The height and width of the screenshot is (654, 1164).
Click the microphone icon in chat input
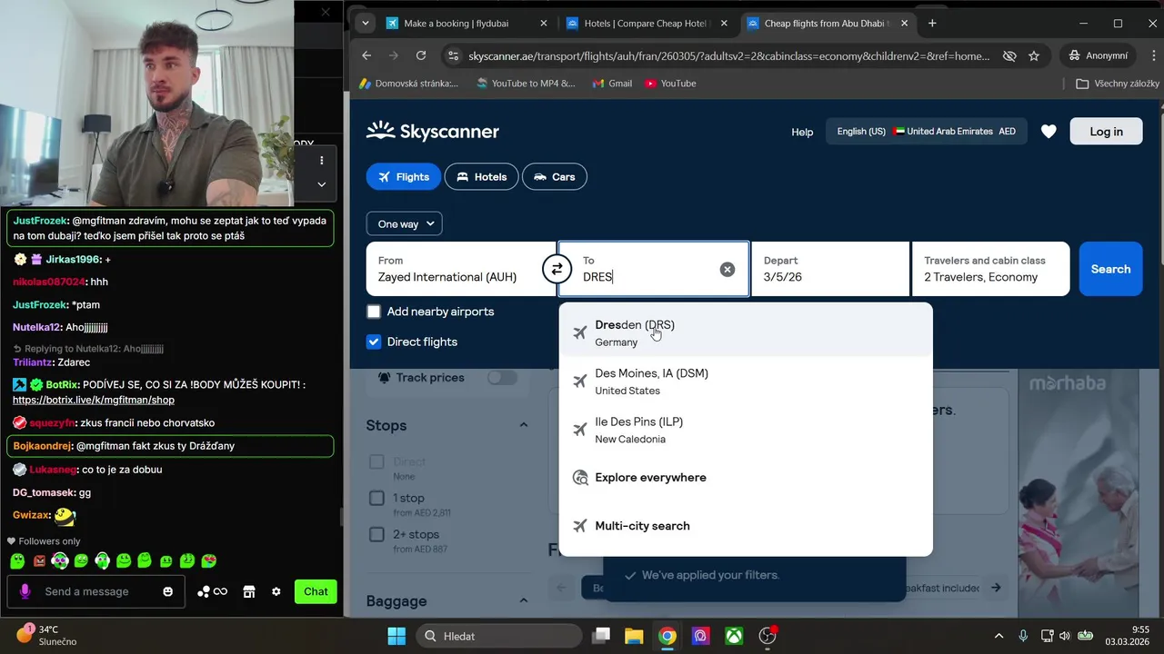click(25, 591)
